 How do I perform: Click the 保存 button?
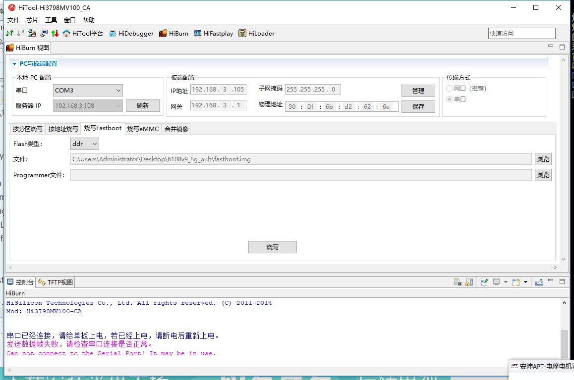[x=418, y=107]
